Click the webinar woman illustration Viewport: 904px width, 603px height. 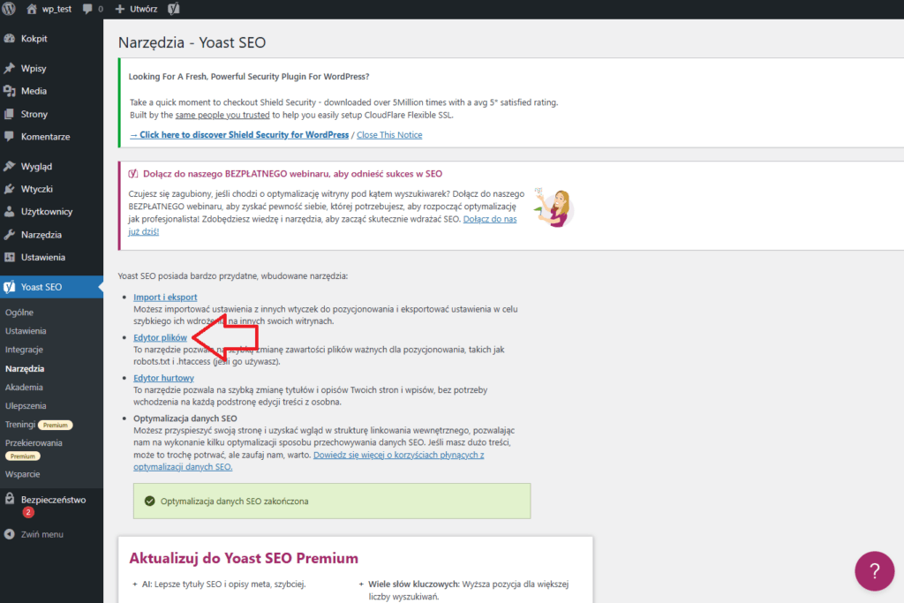(554, 208)
